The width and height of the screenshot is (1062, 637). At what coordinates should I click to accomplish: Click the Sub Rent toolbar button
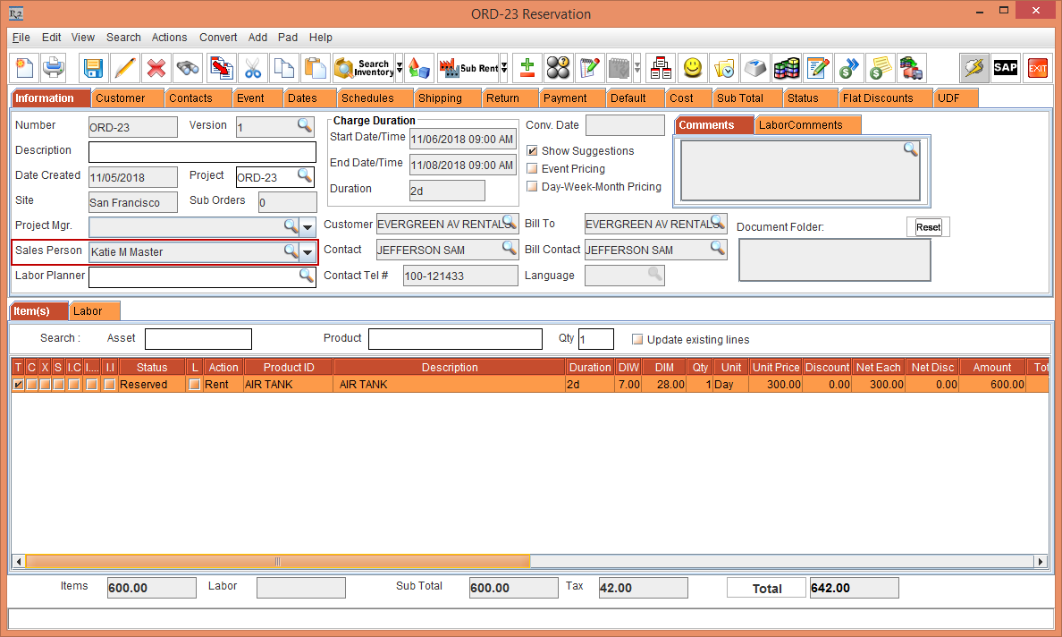468,68
